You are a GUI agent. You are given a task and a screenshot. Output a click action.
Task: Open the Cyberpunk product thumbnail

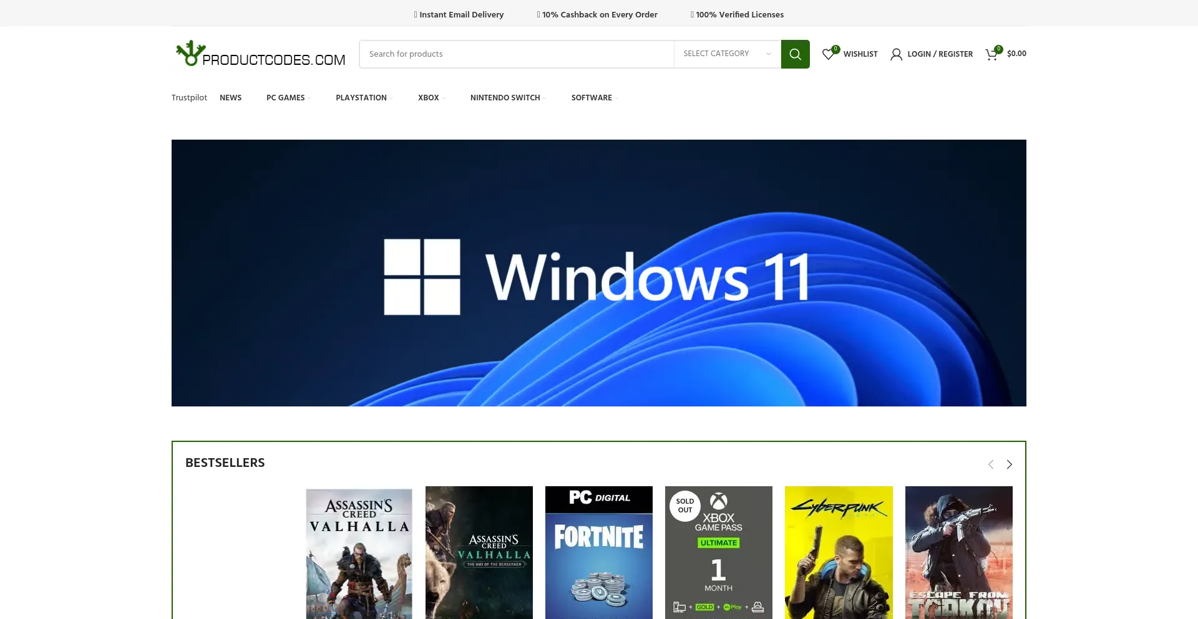839,552
